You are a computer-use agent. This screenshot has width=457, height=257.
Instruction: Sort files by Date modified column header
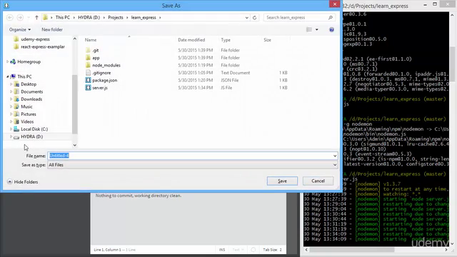191,40
